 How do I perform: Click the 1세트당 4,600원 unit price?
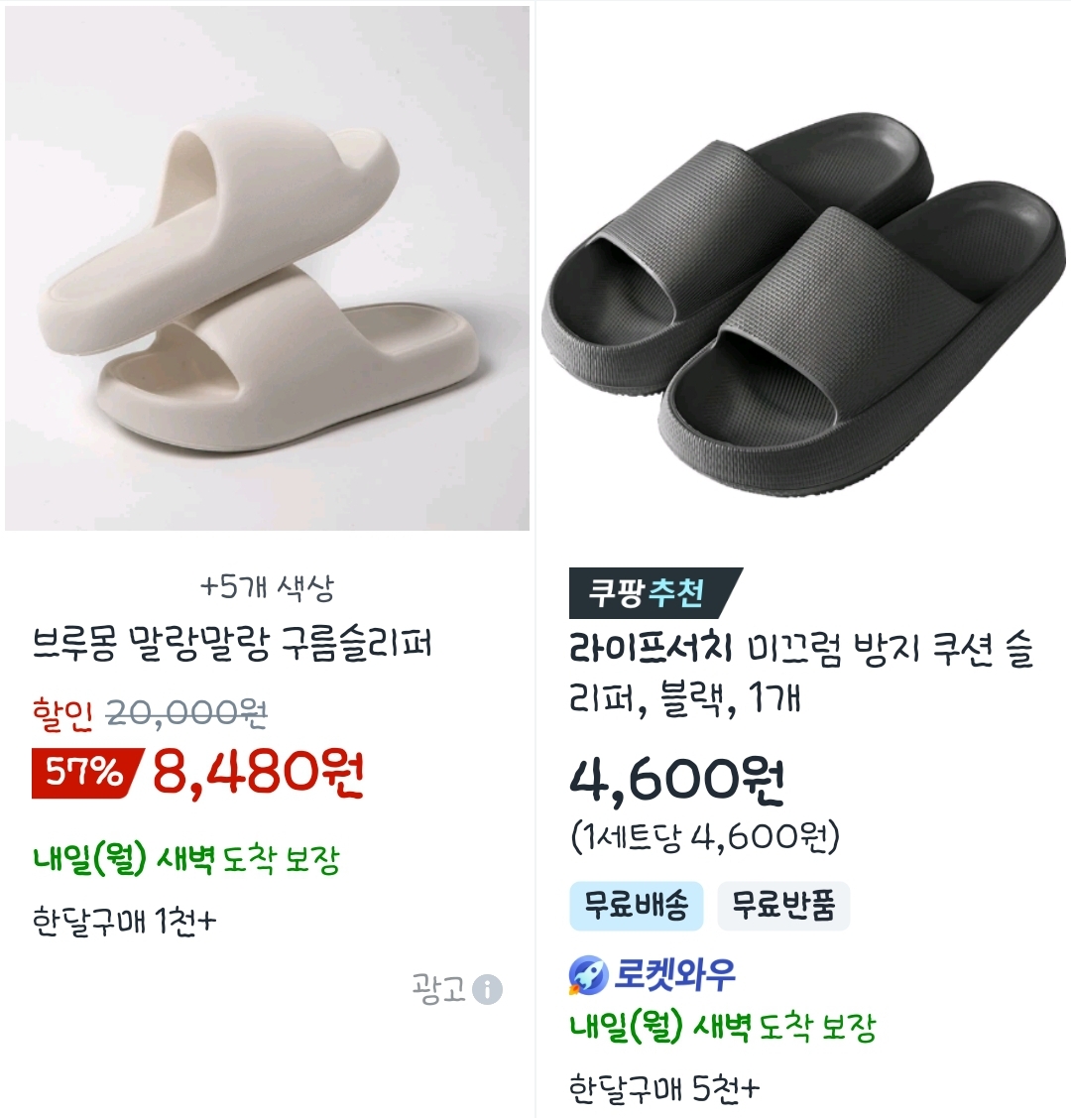point(705,837)
